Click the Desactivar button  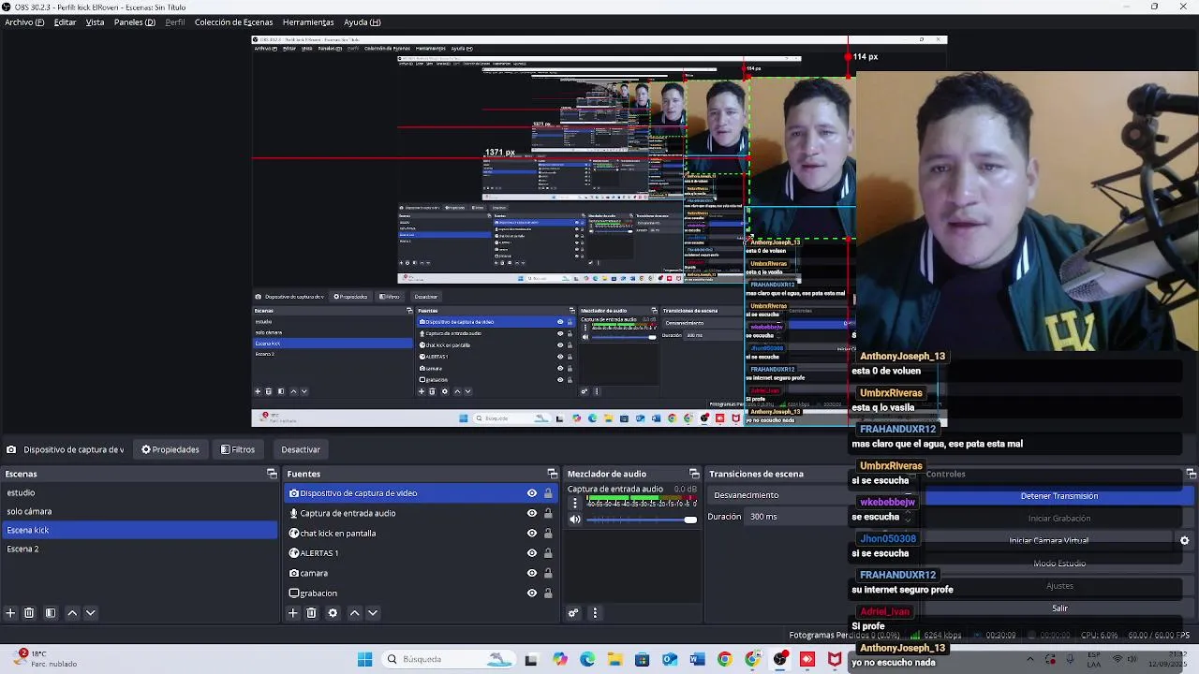pyautogui.click(x=301, y=449)
